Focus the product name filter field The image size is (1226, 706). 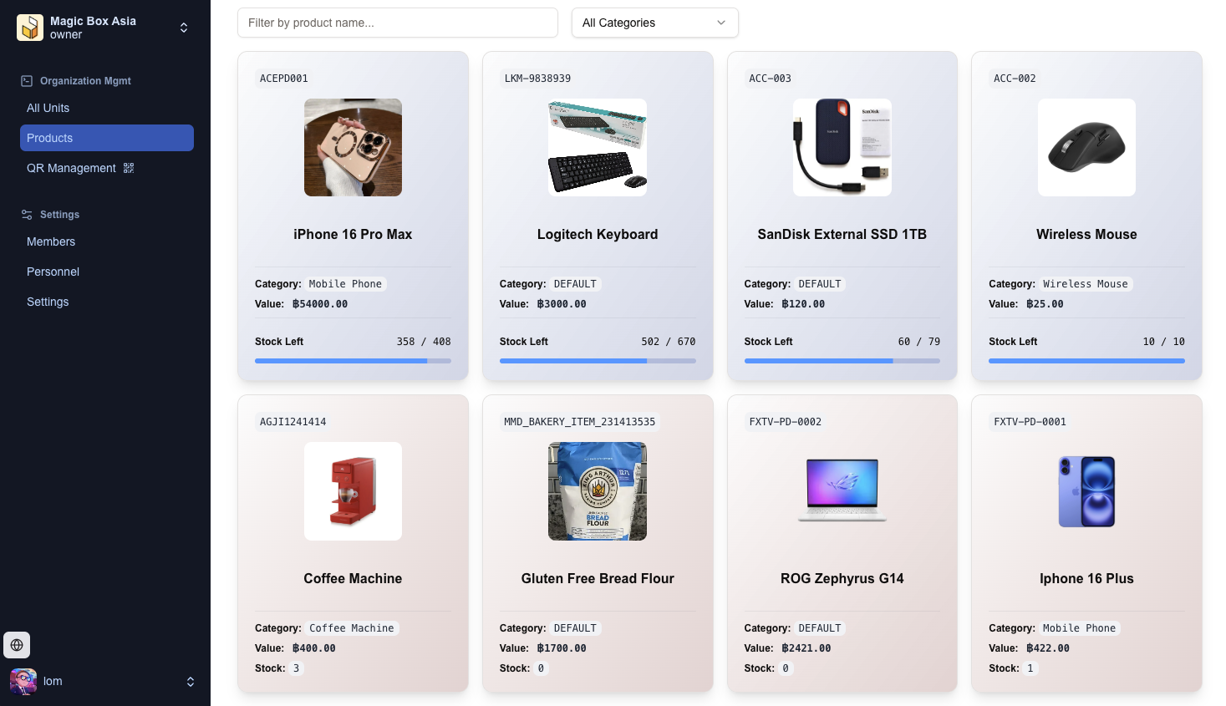click(397, 23)
